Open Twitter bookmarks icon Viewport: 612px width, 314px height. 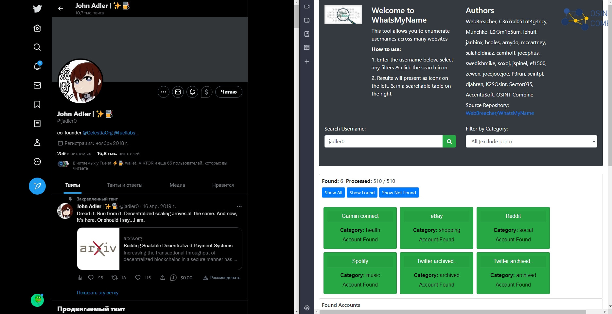pos(37,104)
